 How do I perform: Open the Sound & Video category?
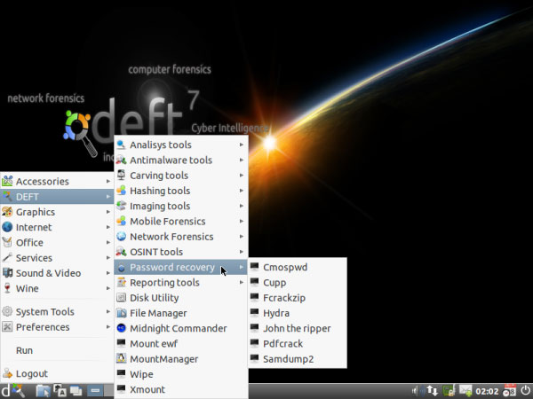pos(57,273)
